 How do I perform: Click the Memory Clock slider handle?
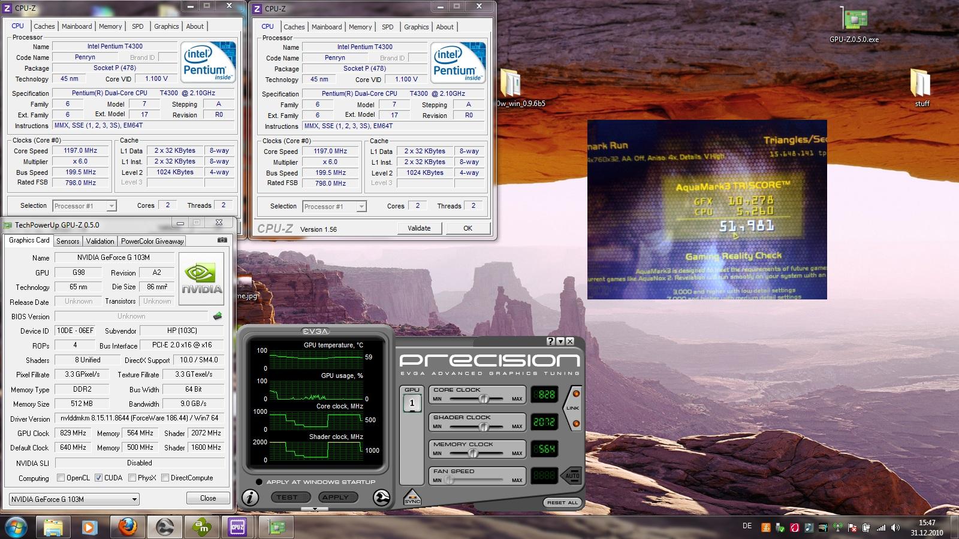473,453
